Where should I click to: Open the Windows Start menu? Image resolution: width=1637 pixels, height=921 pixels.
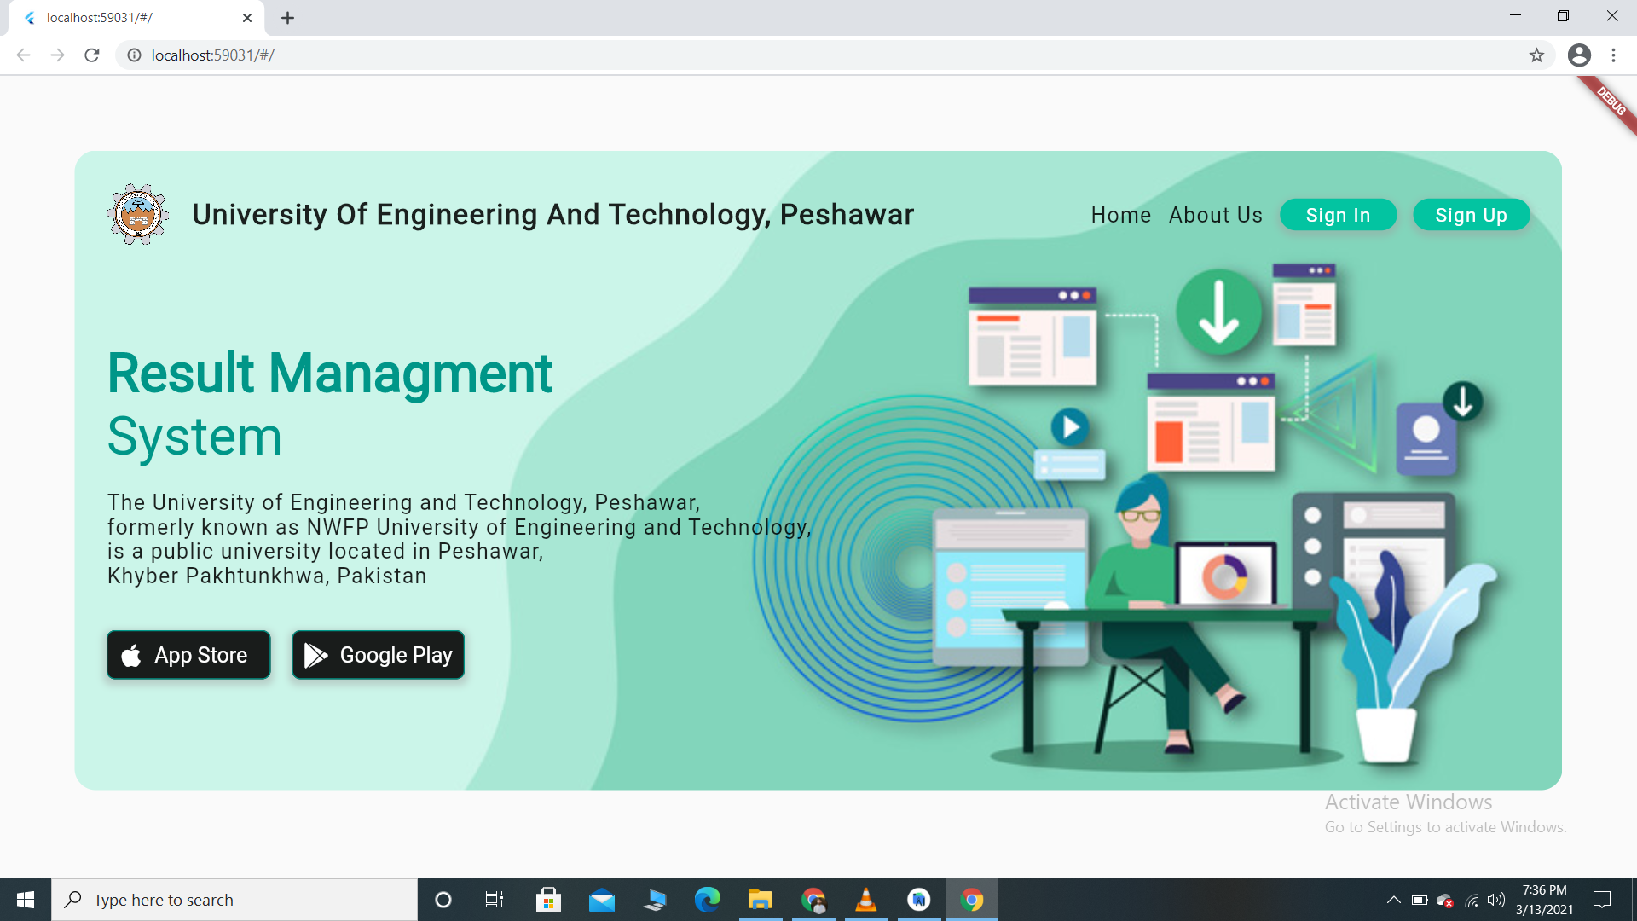26,900
